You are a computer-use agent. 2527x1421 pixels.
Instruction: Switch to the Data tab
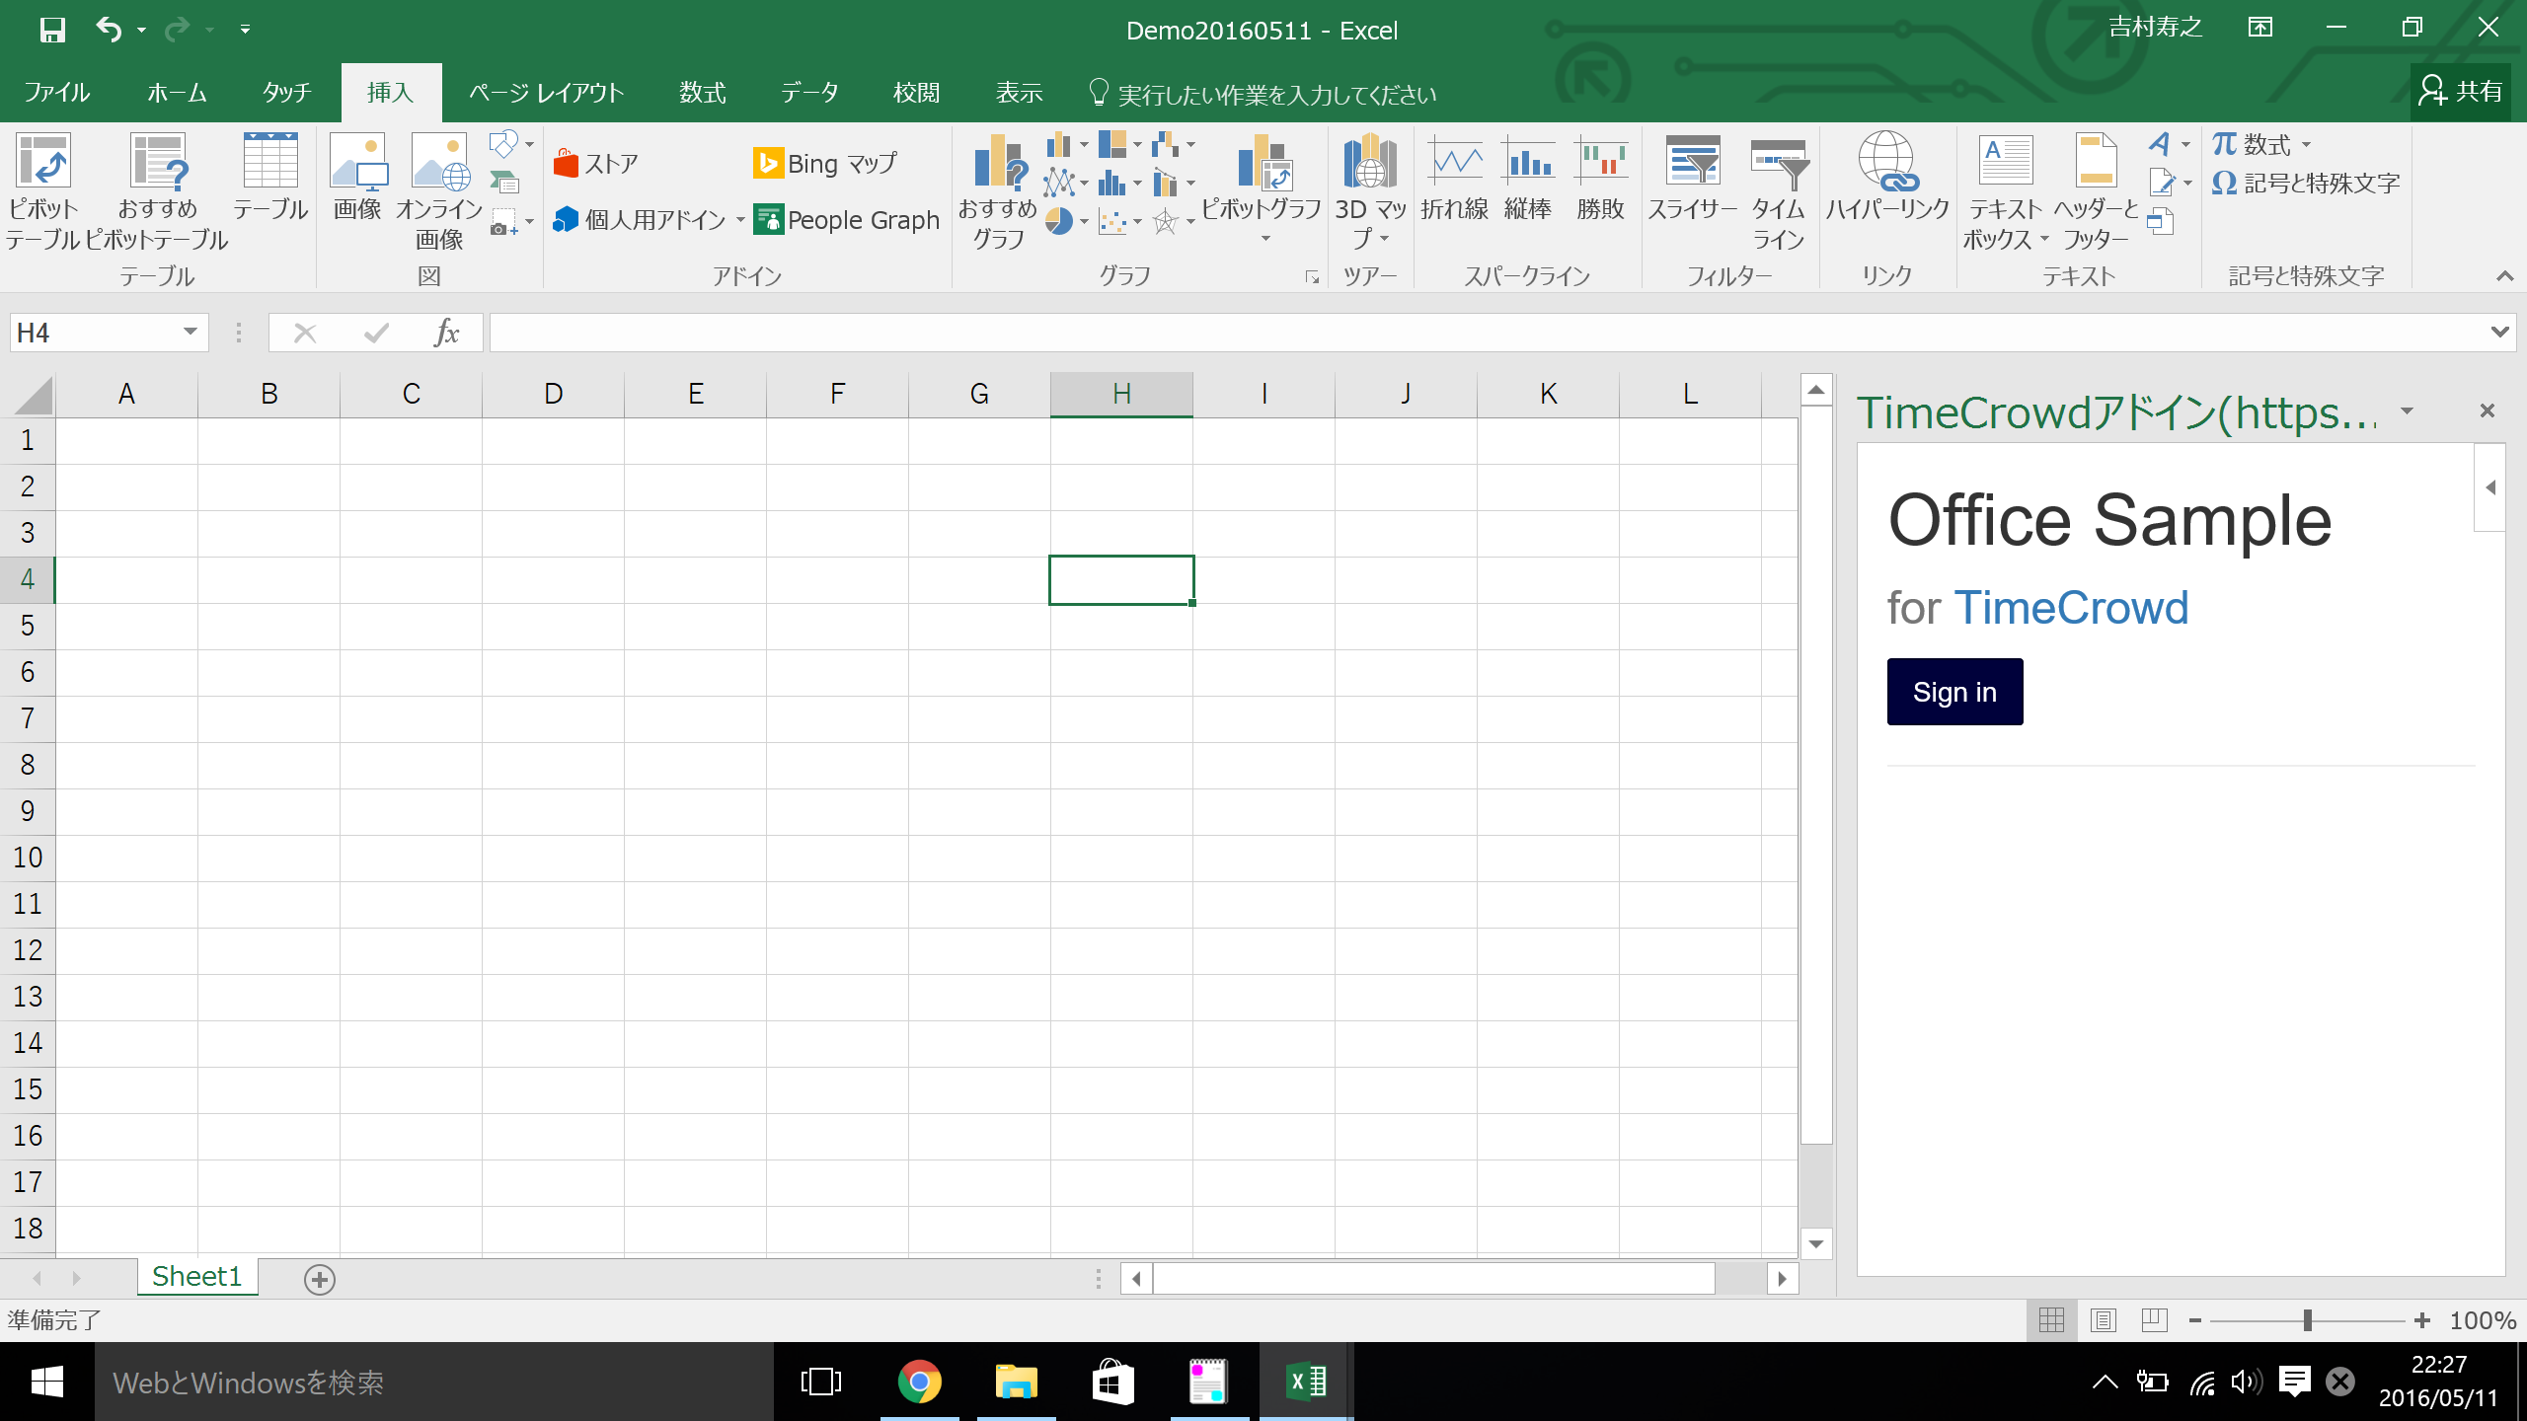click(809, 93)
